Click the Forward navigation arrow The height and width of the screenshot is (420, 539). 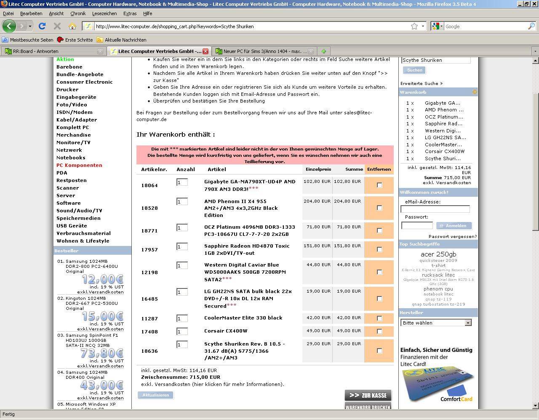[x=22, y=26]
